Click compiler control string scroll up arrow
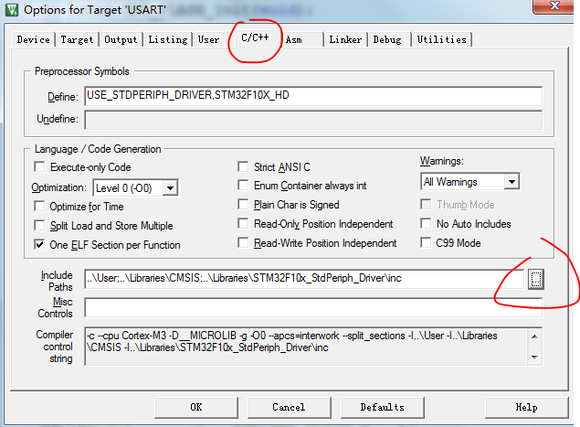 tap(534, 336)
